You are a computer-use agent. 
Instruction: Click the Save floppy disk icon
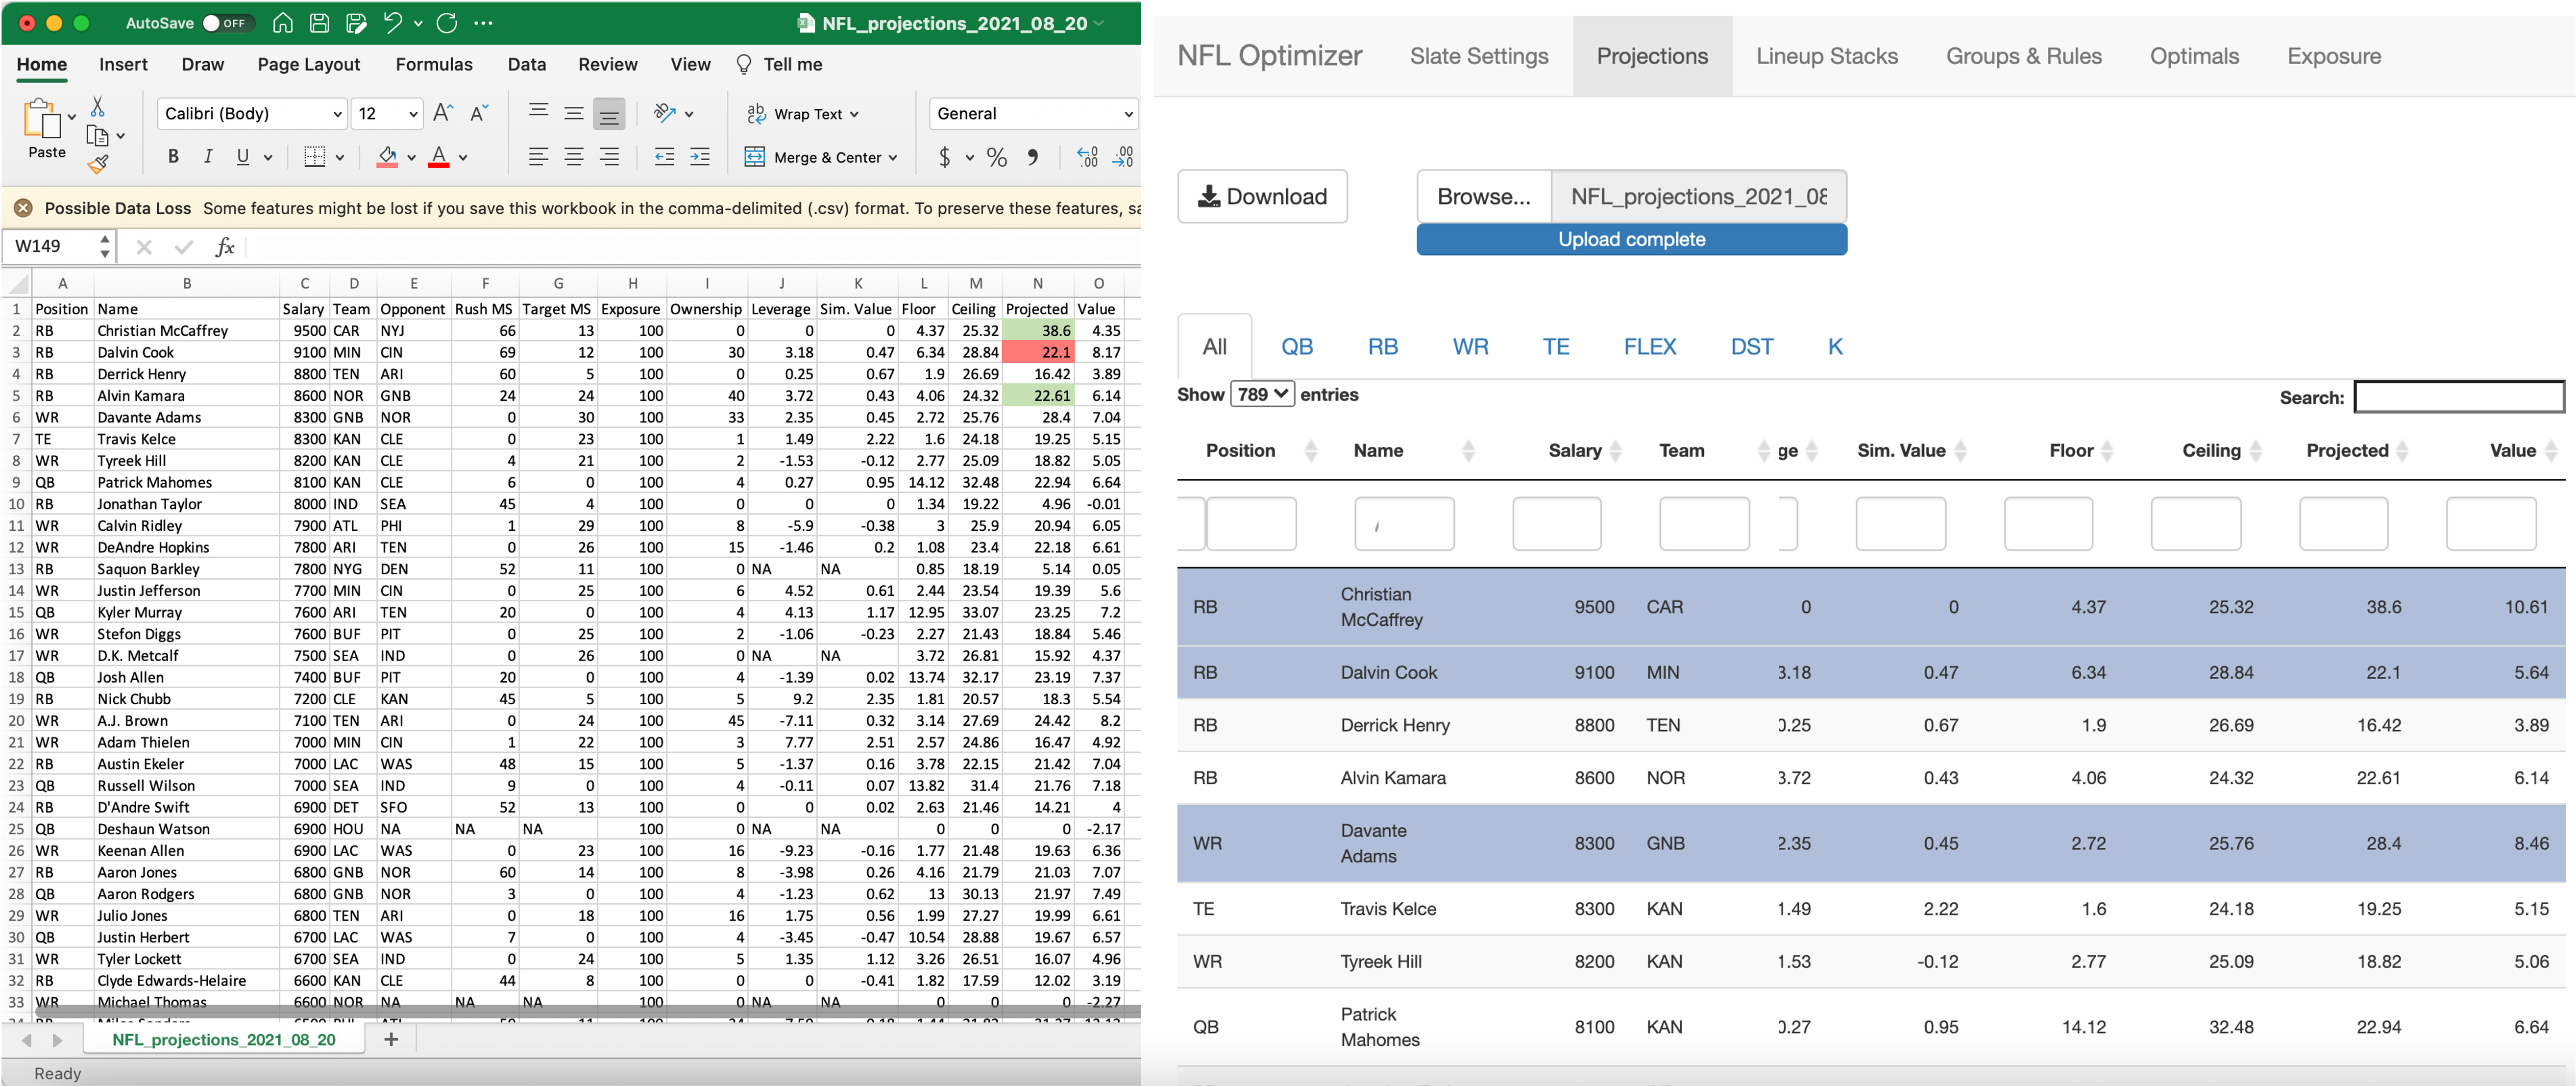pyautogui.click(x=319, y=23)
